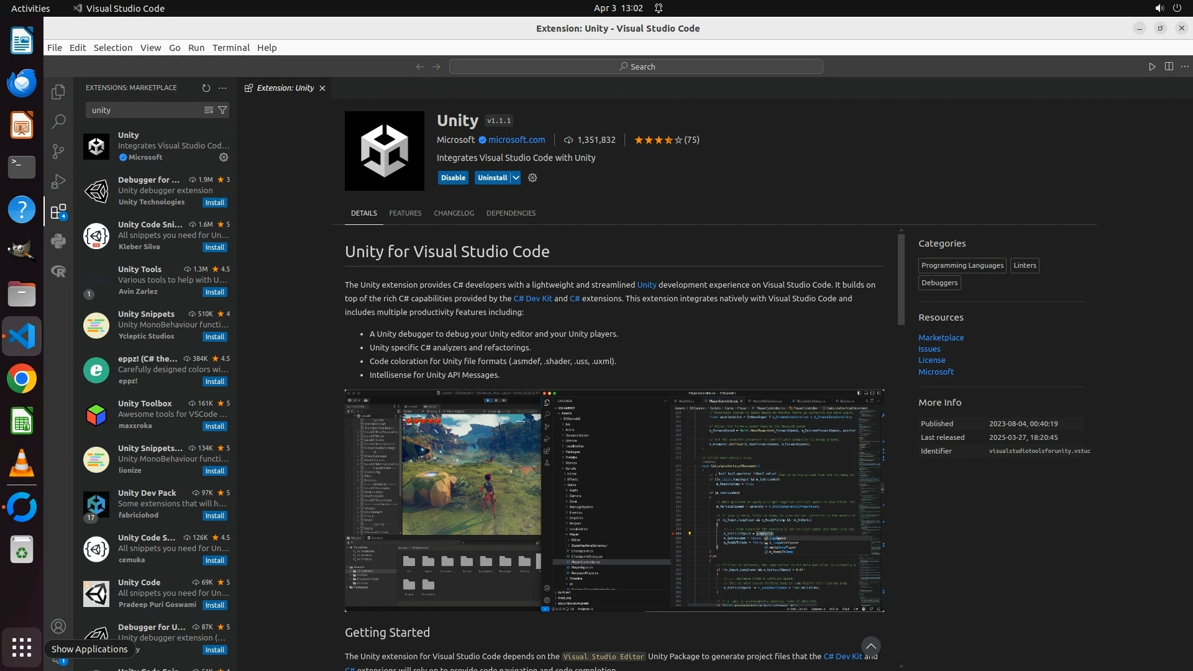Open the Run and Debug view
The image size is (1193, 671).
pyautogui.click(x=58, y=181)
